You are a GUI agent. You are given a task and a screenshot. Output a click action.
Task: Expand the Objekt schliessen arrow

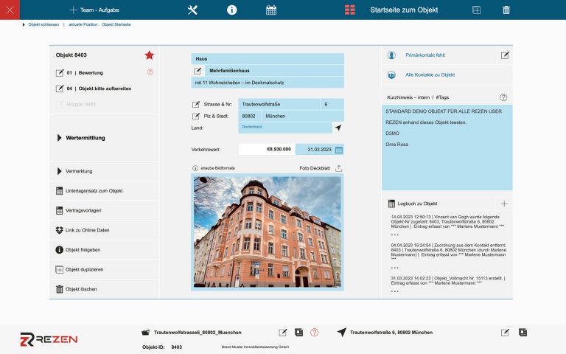pos(24,24)
